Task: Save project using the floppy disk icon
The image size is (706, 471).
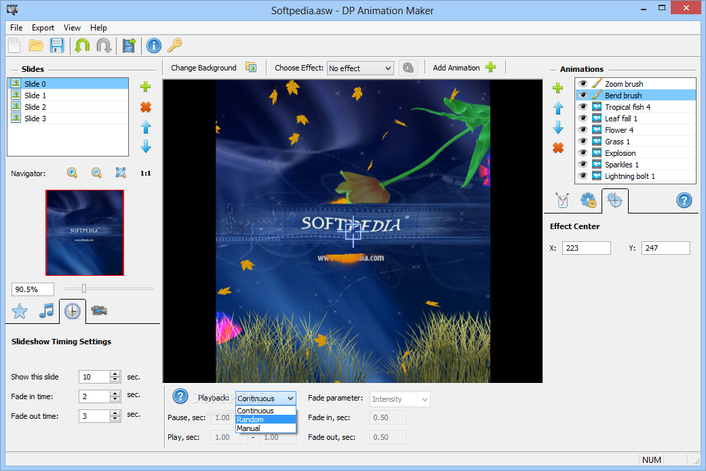Action: pyautogui.click(x=57, y=45)
